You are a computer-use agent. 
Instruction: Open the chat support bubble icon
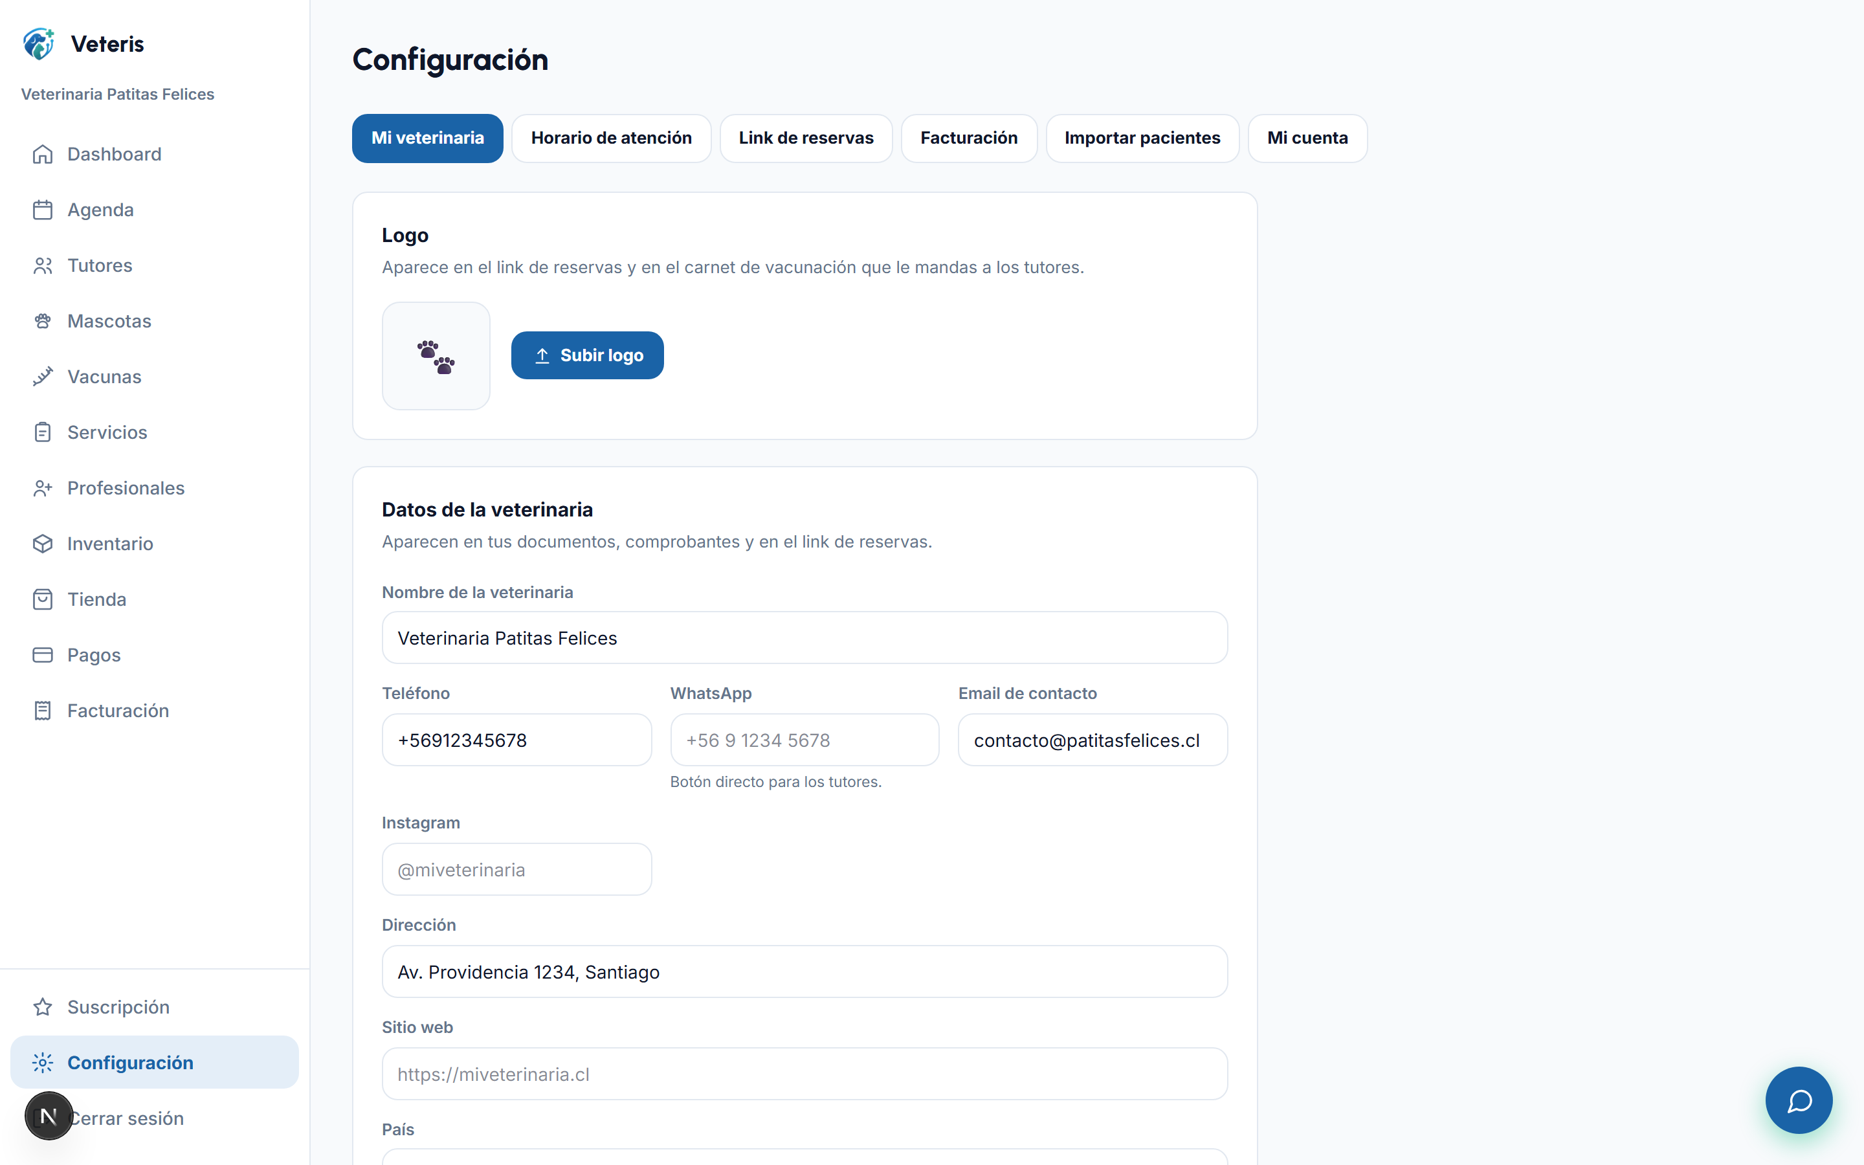pos(1799,1100)
